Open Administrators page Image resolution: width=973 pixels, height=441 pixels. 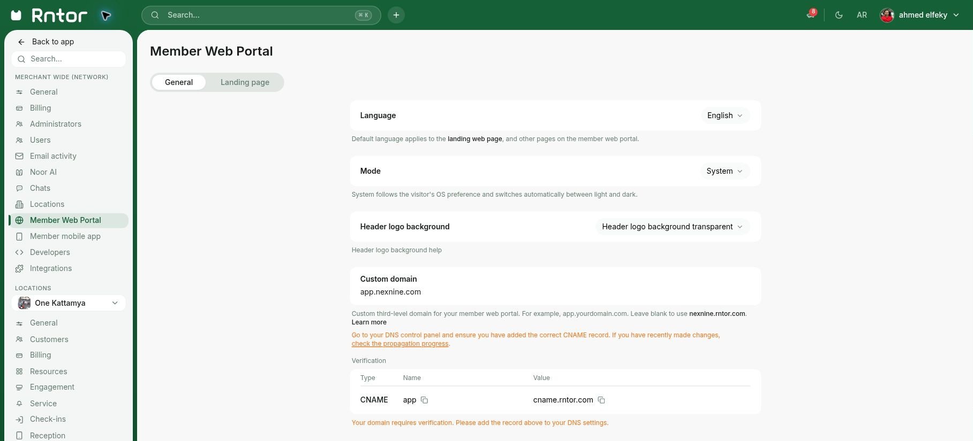69,124
